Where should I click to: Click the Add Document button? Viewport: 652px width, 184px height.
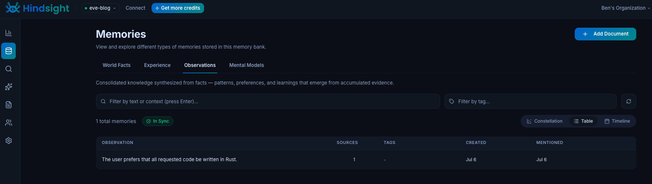tap(605, 34)
